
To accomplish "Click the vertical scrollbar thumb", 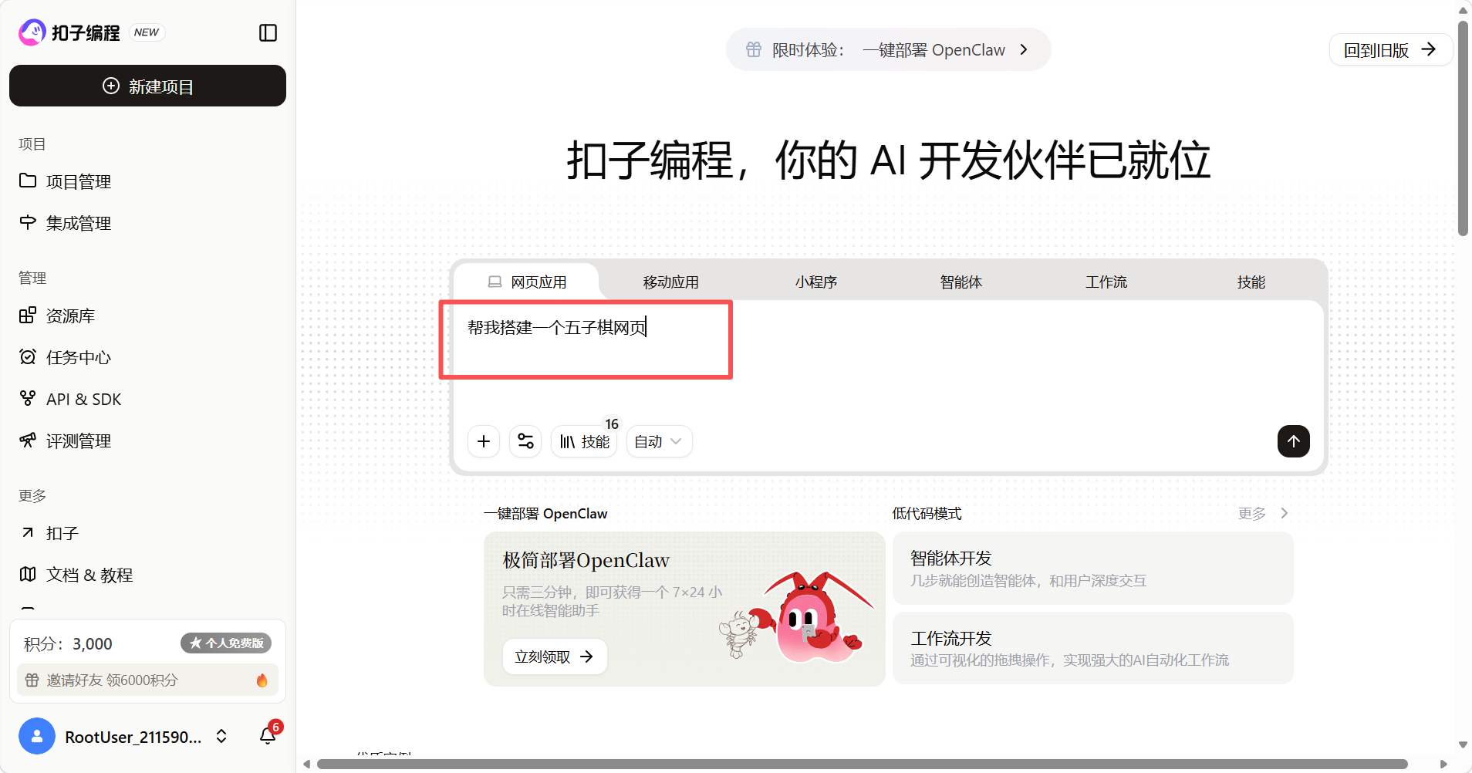I will 1463,128.
